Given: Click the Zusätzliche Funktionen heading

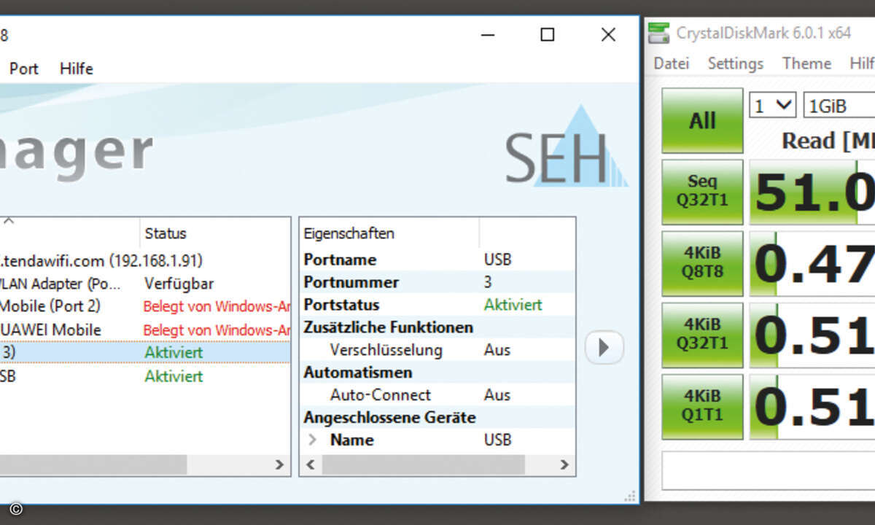Looking at the screenshot, I should pyautogui.click(x=389, y=327).
